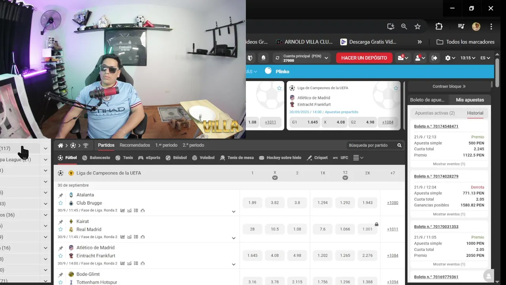Viewport: 506px width, 285px height.
Task: Click the Chrome zoom magnifier icon
Action: click(x=404, y=27)
